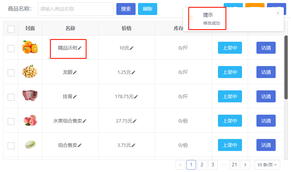This screenshot has height=172, width=291.
Task: Click the 名称 column header
Action: tap(70, 28)
